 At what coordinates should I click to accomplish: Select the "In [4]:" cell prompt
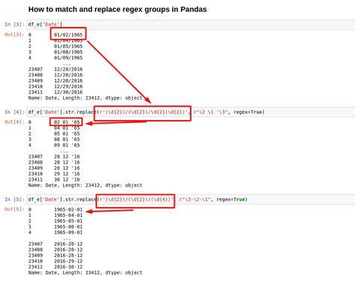pyautogui.click(x=14, y=112)
